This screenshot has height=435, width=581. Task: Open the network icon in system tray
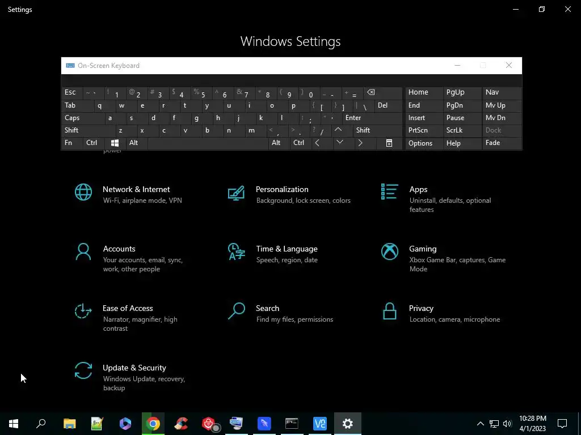(x=494, y=424)
